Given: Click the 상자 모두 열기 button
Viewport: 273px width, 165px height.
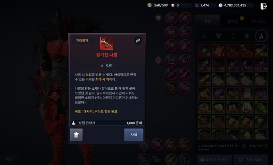Looking at the screenshot, I should coord(215,160).
